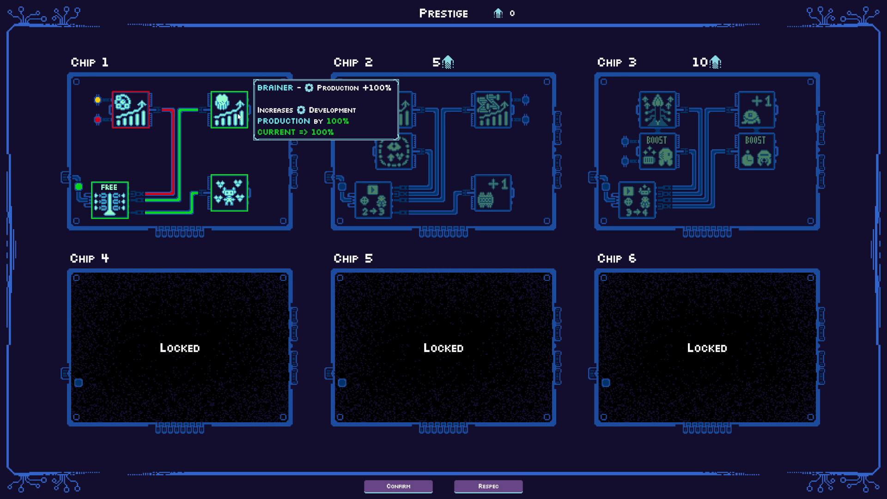The width and height of the screenshot is (887, 499).
Task: Toggle the yellow connector dot in Chip 1
Action: pyautogui.click(x=97, y=99)
